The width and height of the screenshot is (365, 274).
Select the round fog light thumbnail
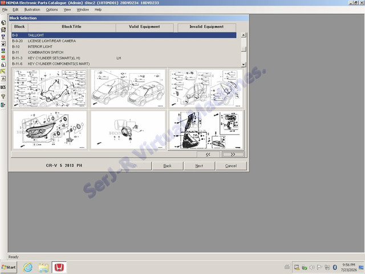tap(128, 130)
